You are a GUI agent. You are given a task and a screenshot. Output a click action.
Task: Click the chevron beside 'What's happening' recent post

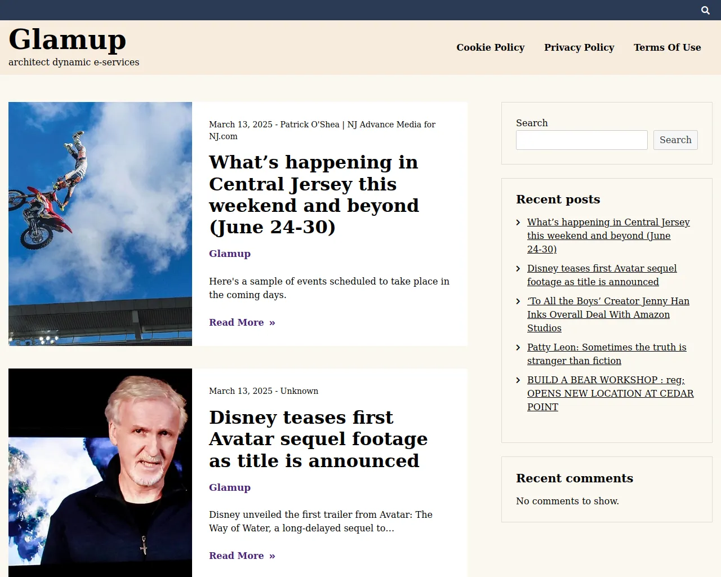coord(518,223)
